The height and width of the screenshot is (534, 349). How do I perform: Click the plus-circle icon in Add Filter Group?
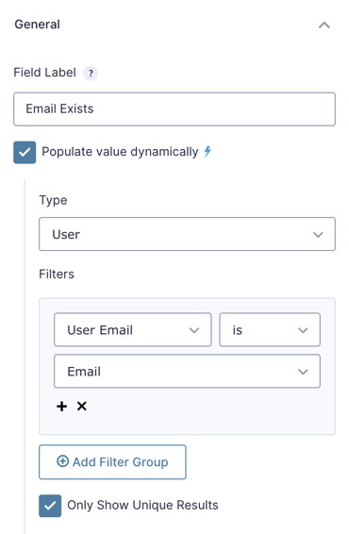pyautogui.click(x=62, y=461)
